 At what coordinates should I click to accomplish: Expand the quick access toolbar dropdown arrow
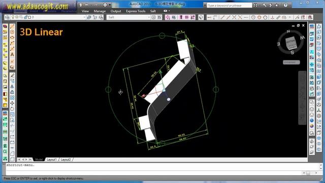pos(110,5)
